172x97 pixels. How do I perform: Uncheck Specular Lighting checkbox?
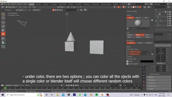click(x=127, y=64)
